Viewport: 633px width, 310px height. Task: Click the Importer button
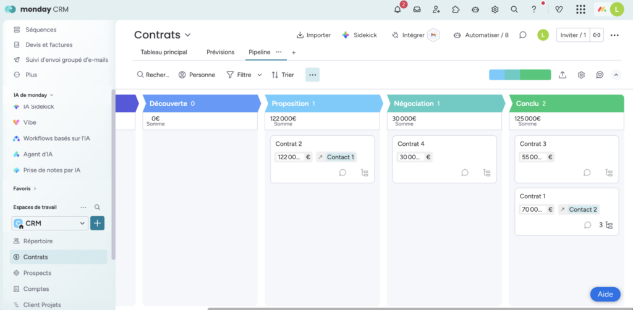pos(313,35)
